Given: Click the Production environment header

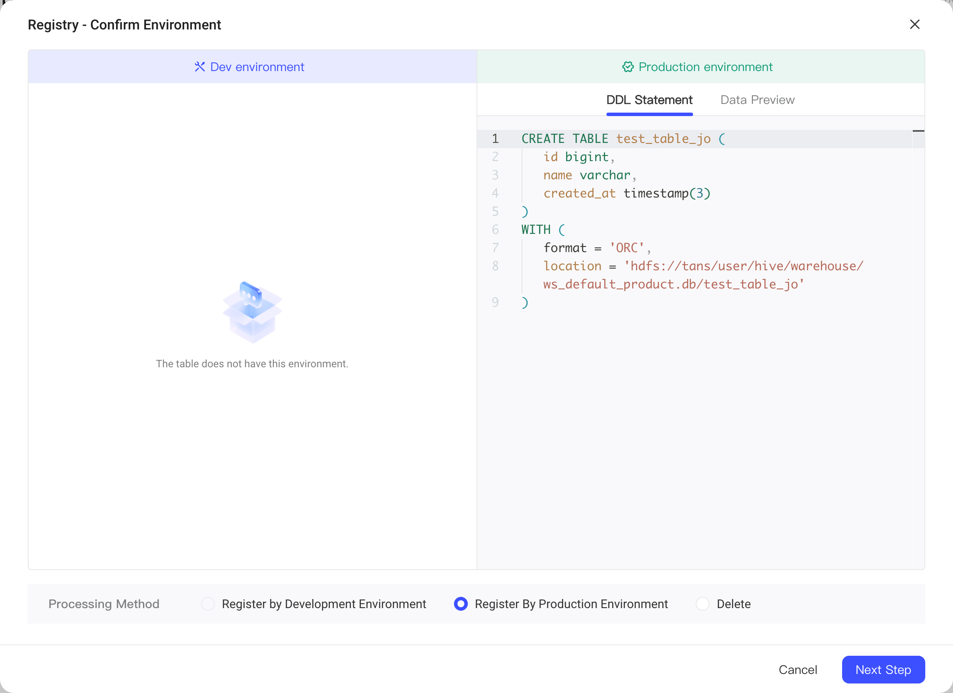Looking at the screenshot, I should (701, 67).
